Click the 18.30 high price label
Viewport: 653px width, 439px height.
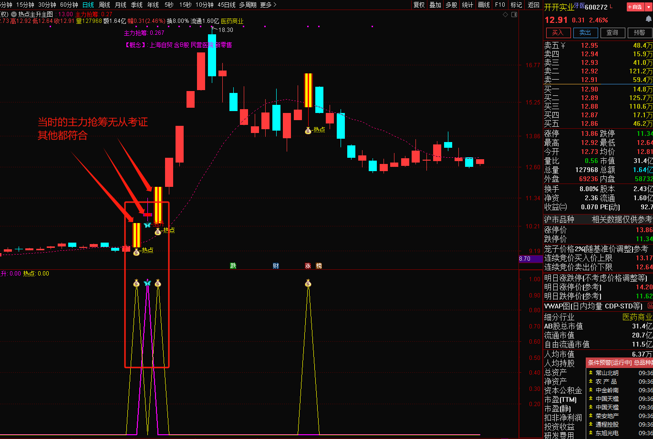click(x=226, y=30)
